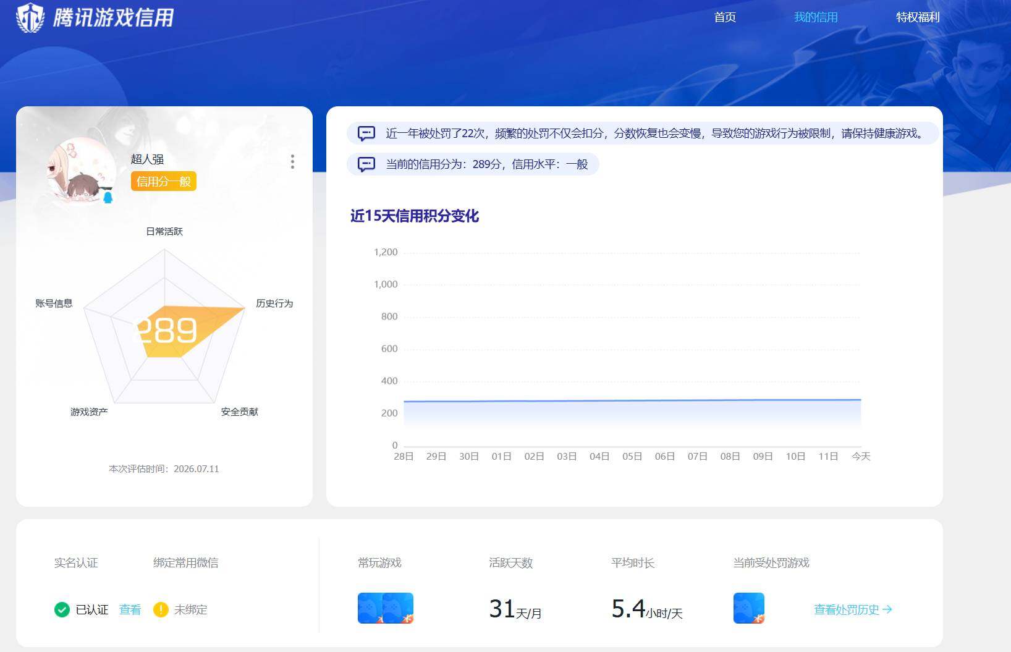Click the 腾讯游戏信用 site title
Viewport: 1011px width, 652px height.
point(113,17)
